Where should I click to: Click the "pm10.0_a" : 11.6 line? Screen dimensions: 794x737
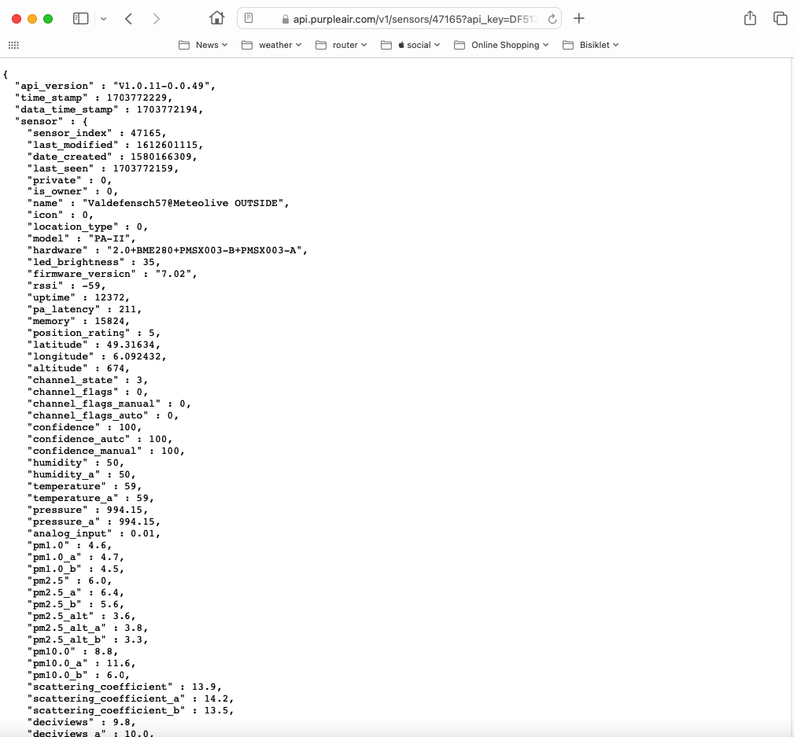point(82,663)
